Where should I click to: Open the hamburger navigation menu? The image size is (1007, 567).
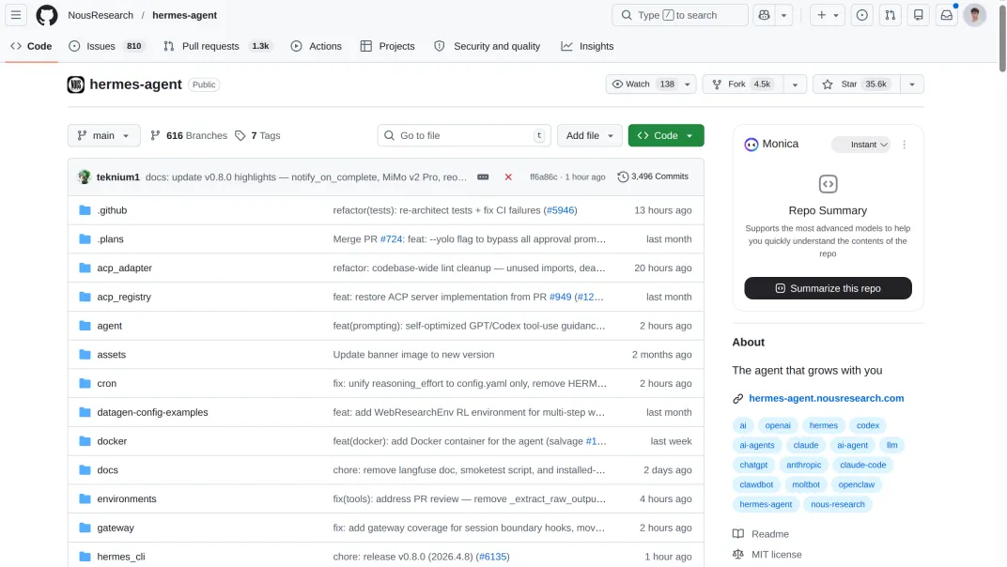(x=16, y=15)
